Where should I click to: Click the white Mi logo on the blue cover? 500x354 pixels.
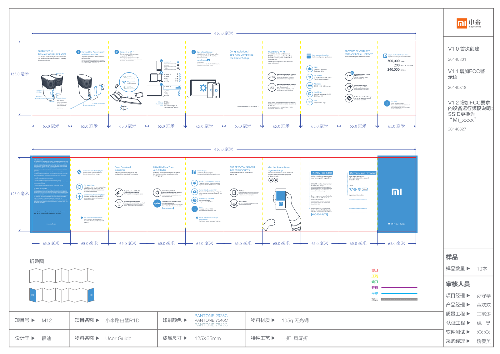(x=397, y=192)
